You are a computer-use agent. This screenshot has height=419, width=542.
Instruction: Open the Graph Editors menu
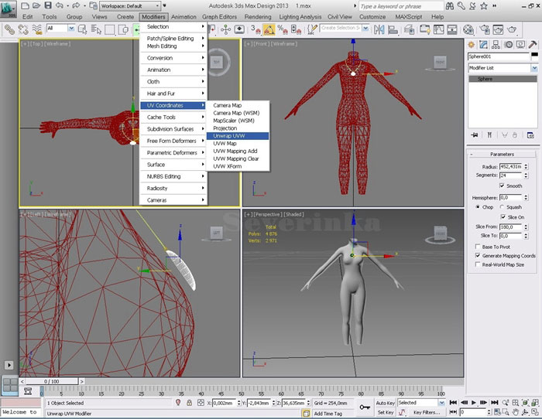click(219, 16)
